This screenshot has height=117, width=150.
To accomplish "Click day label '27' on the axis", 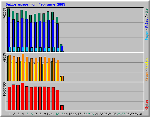I will (x=123, y=114).
